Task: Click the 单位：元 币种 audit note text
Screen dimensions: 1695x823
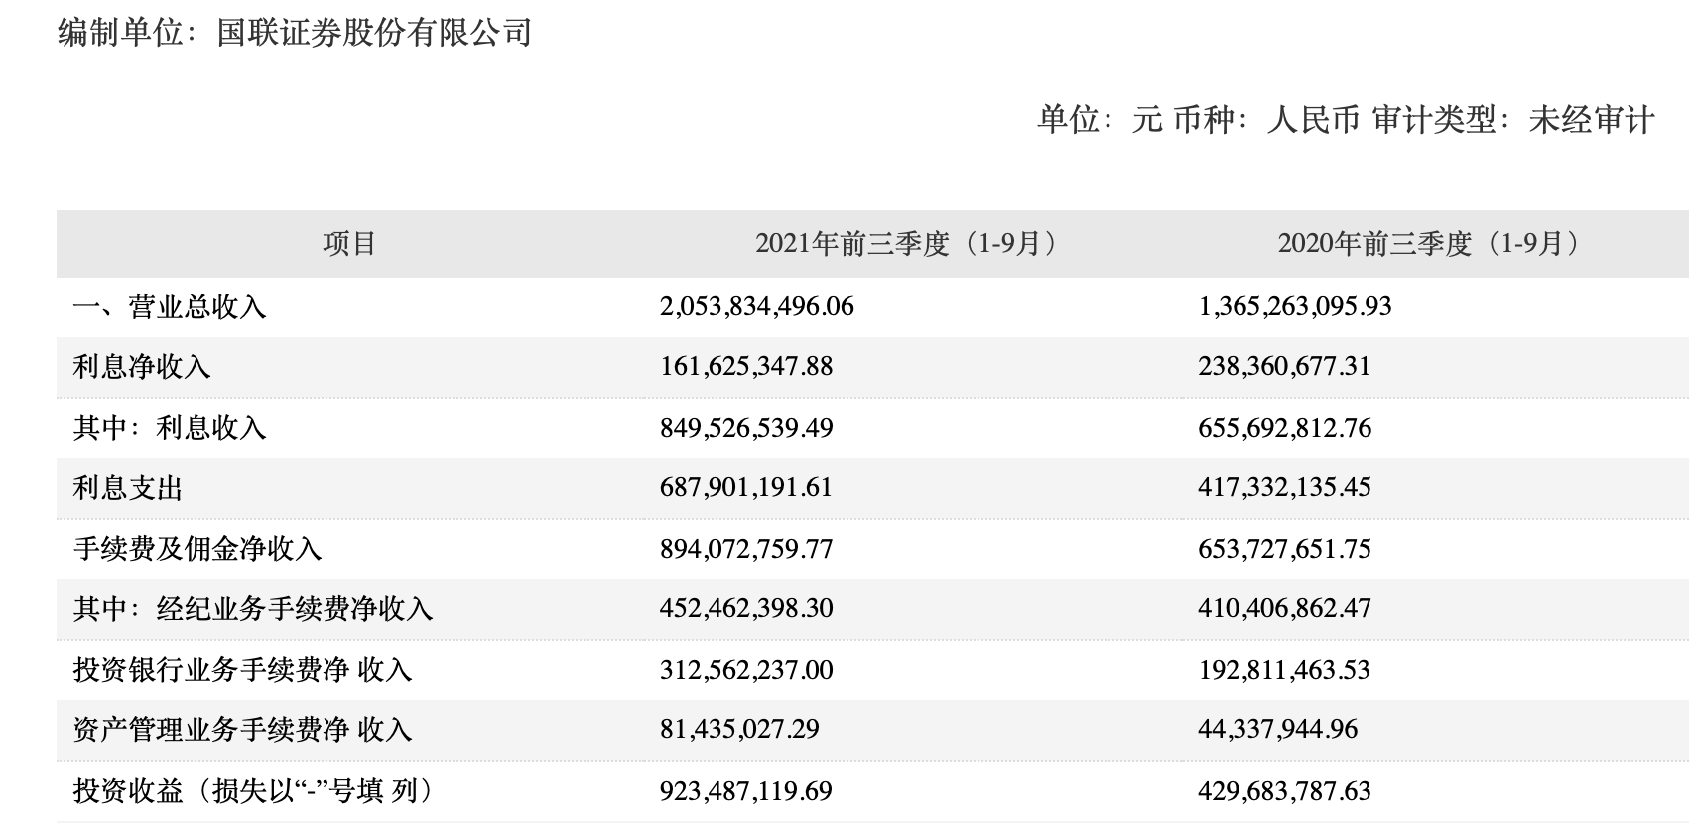Action: pyautogui.click(x=1346, y=120)
